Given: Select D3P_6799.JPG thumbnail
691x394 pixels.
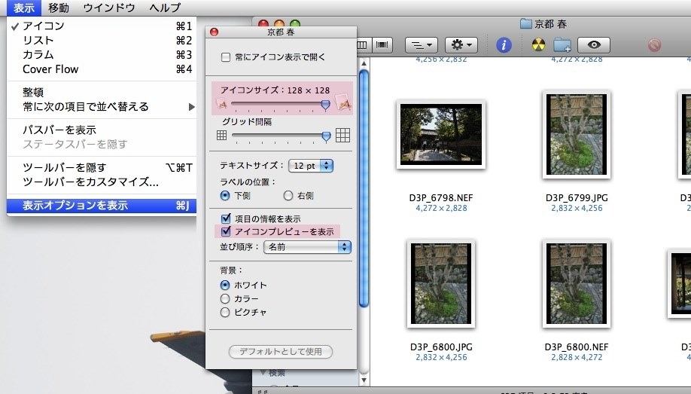Looking at the screenshot, I should 577,135.
